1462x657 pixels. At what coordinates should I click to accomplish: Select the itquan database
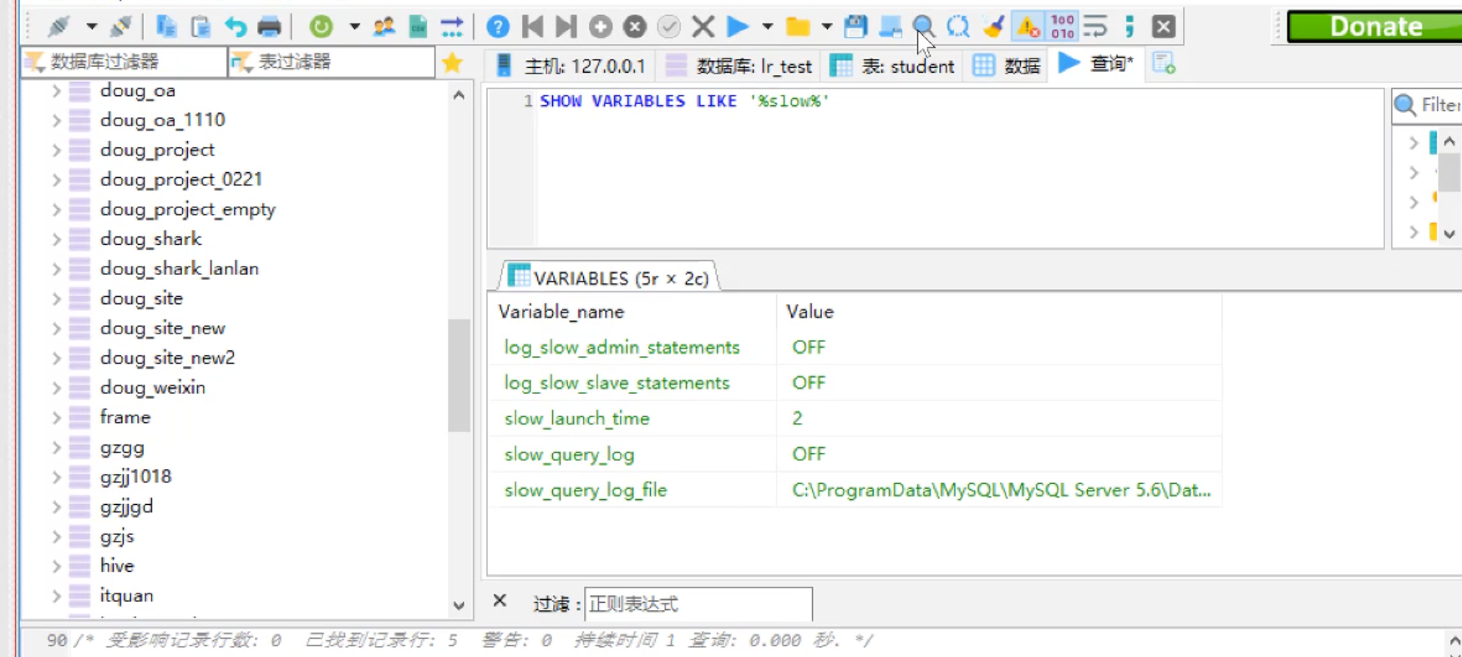pos(127,595)
